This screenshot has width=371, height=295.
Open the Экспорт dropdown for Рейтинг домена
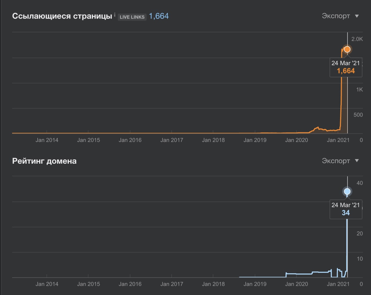click(340, 161)
